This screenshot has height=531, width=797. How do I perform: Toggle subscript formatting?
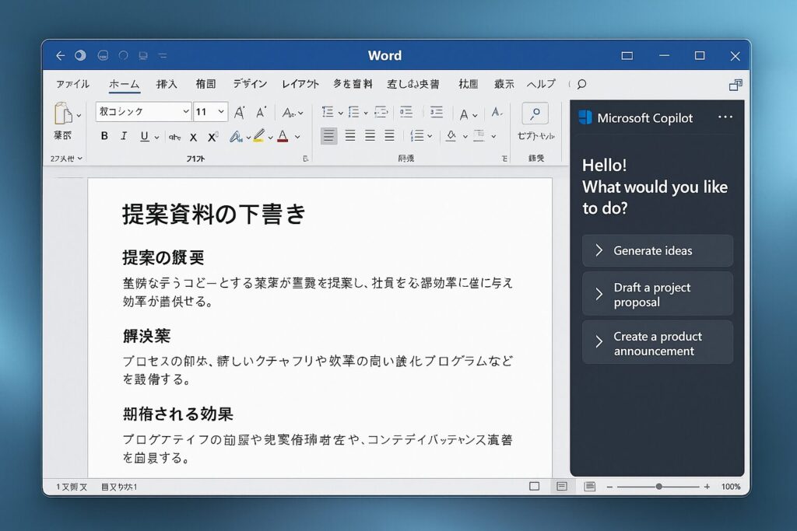pyautogui.click(x=193, y=137)
